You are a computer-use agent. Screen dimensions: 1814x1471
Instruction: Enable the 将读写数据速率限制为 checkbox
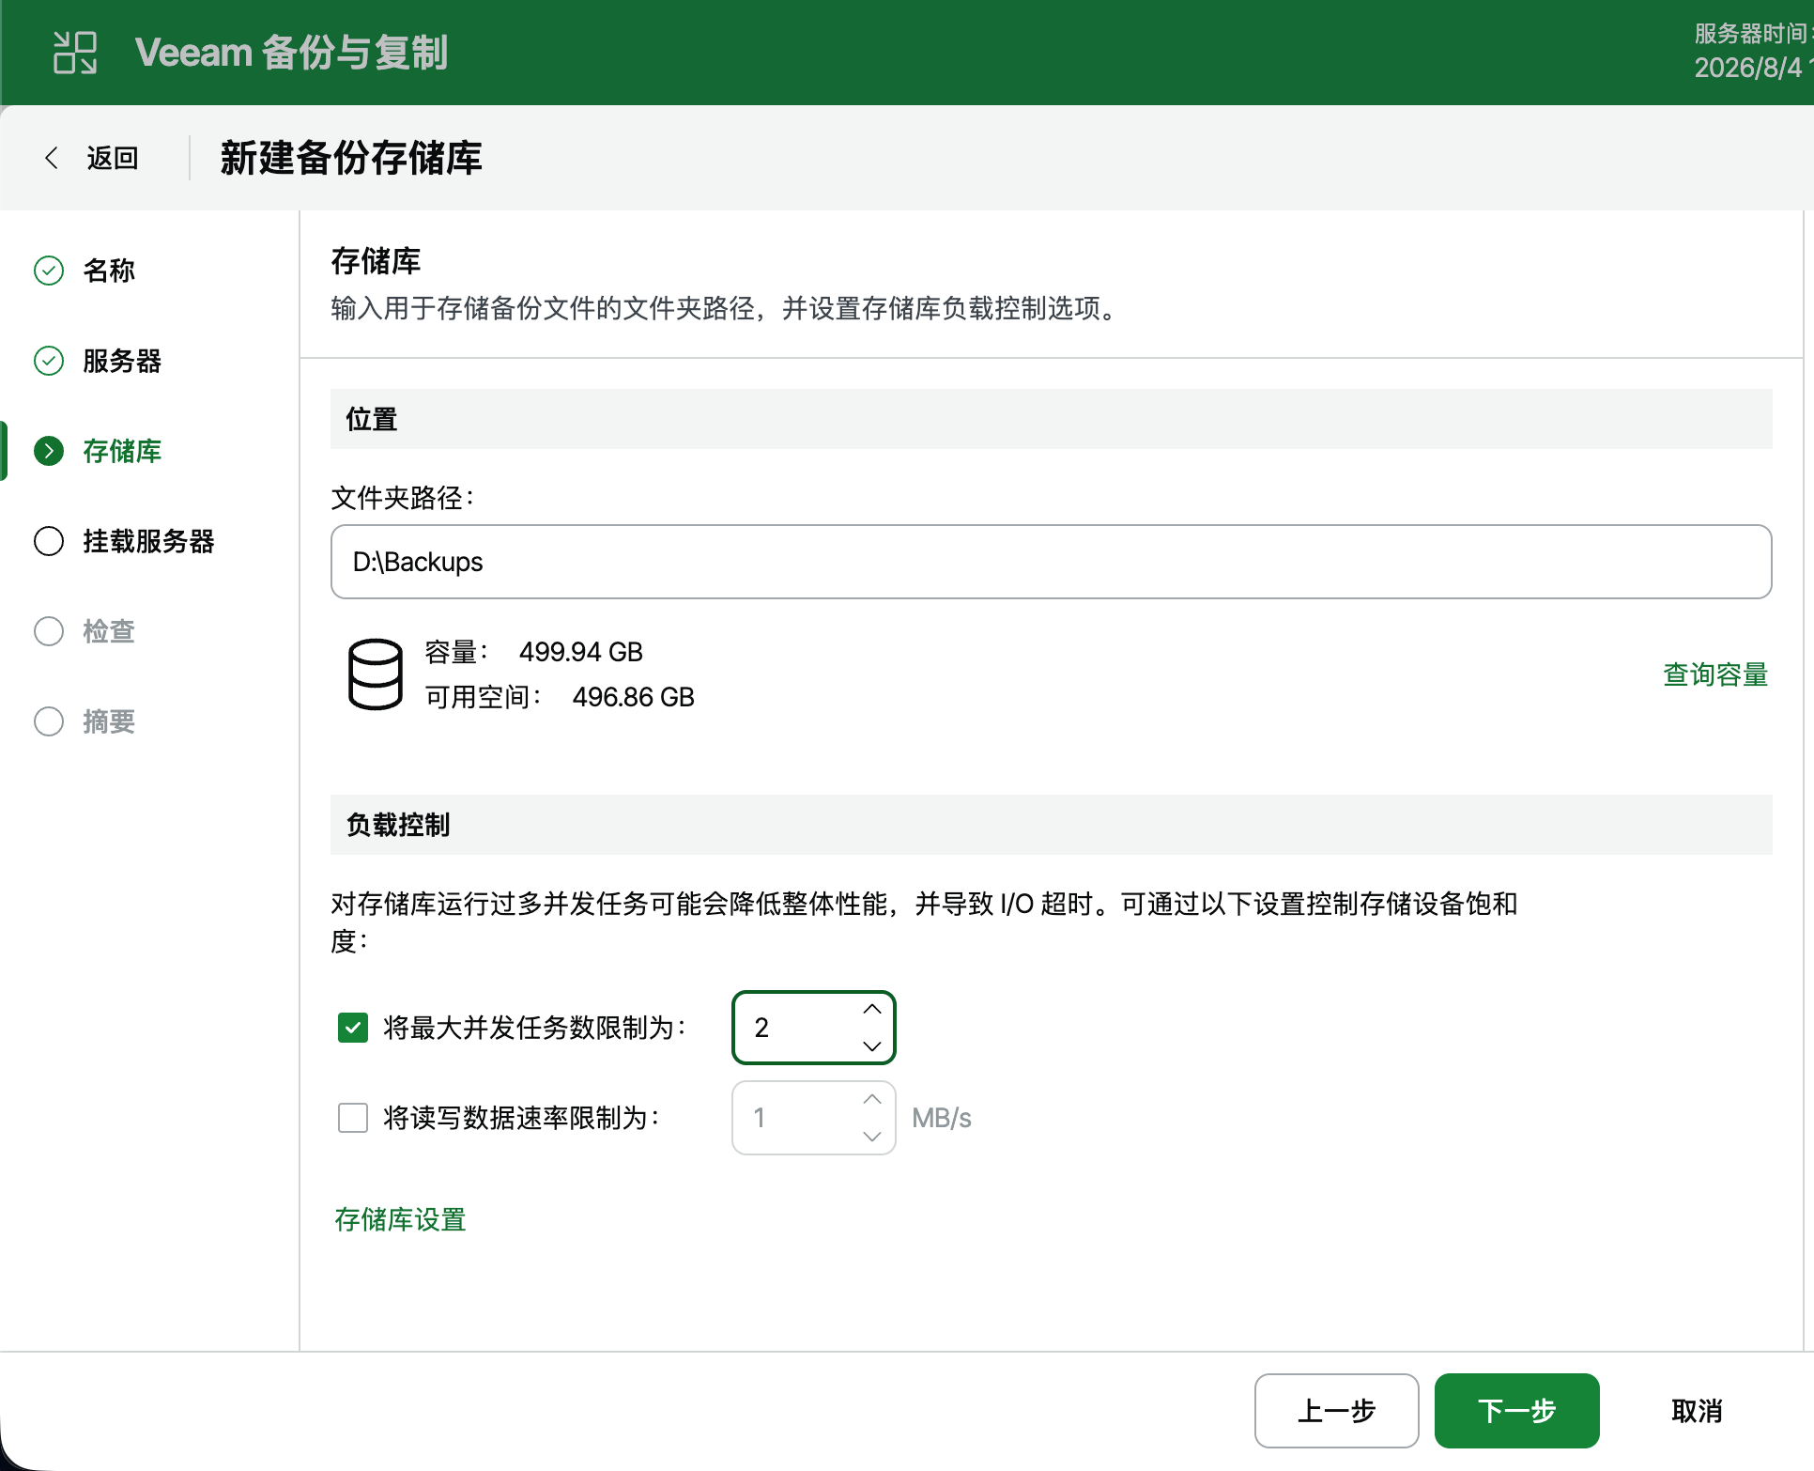point(353,1118)
